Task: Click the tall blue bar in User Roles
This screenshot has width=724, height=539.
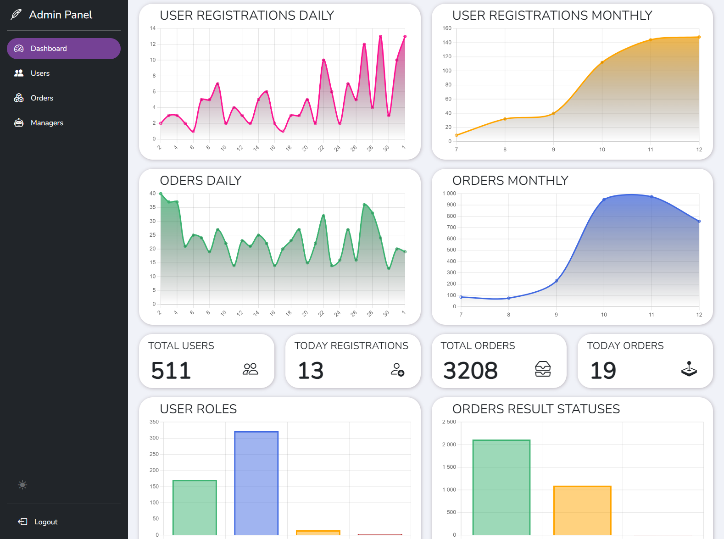Action: click(256, 483)
